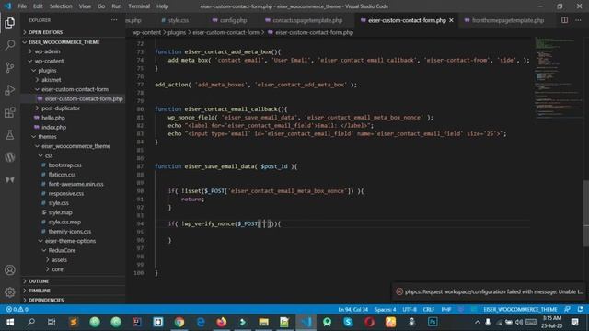
Task: Click the Accounts icon in activity bar
Action: point(10,269)
